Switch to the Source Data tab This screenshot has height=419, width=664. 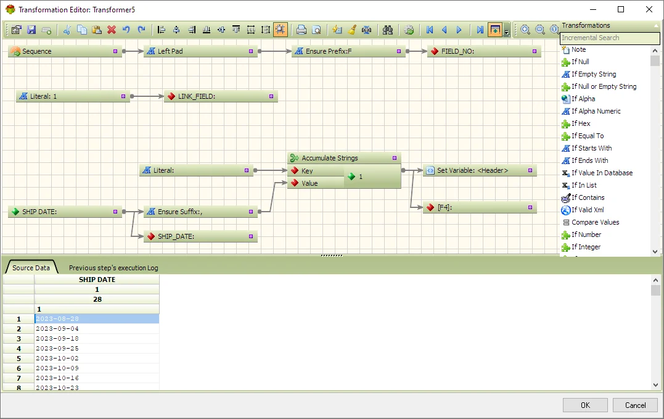tap(31, 268)
